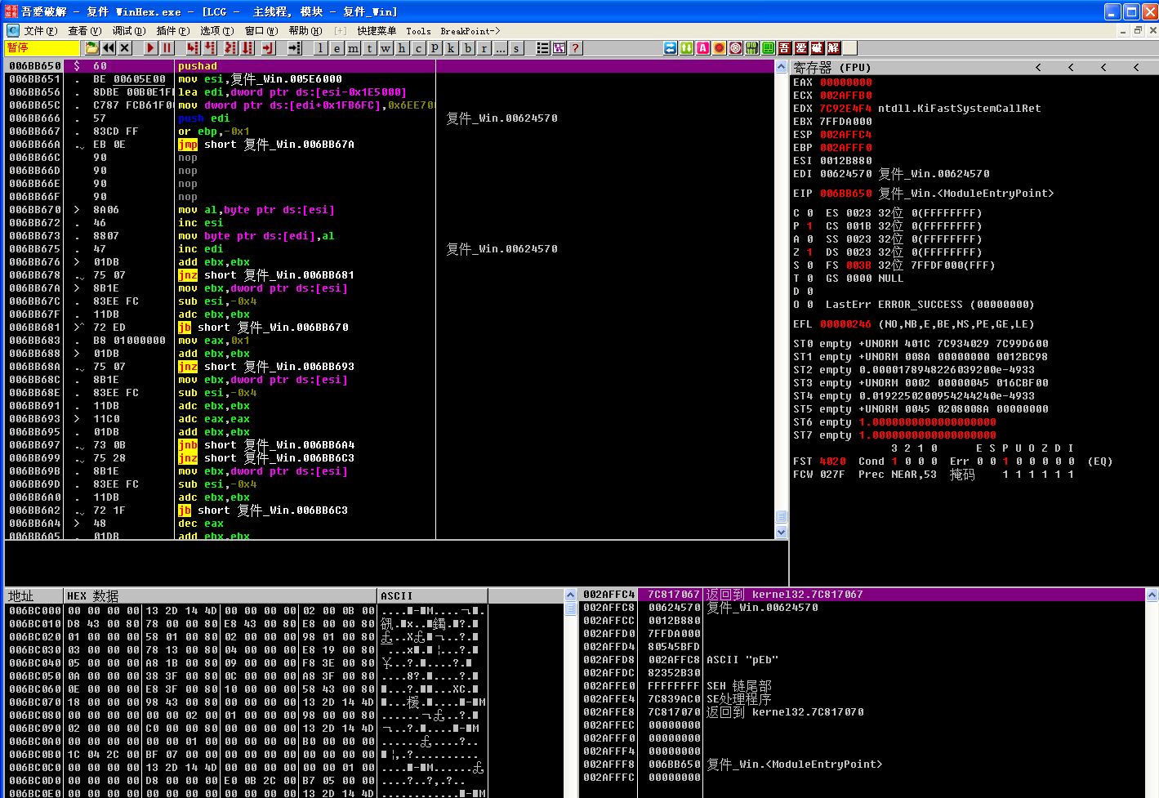Viewport: 1159px width, 798px height.
Task: Open the 插件(P) menu
Action: coord(172,31)
